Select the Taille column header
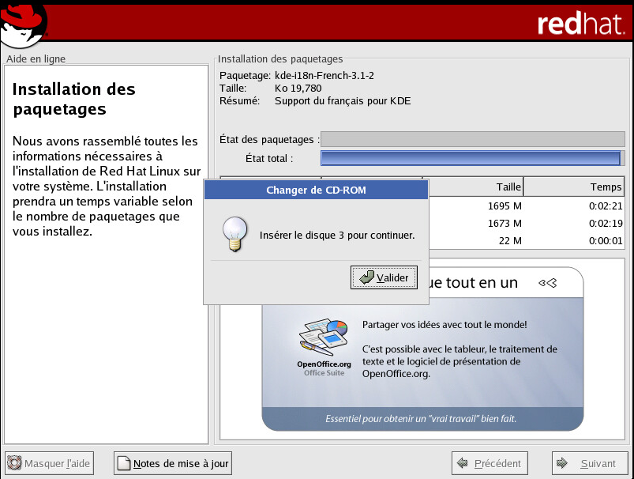Viewport: 634px width, 479px height. 473,187
